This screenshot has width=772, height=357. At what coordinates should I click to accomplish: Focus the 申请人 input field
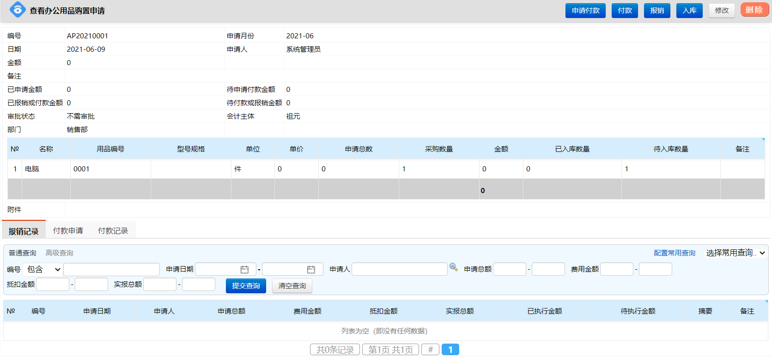coord(400,269)
